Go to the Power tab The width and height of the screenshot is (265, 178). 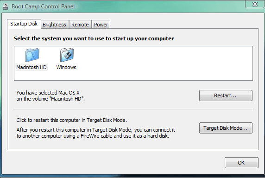coord(101,25)
